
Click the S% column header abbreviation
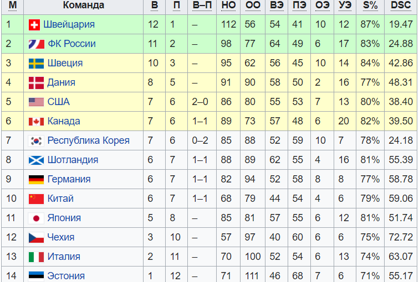pyautogui.click(x=370, y=5)
